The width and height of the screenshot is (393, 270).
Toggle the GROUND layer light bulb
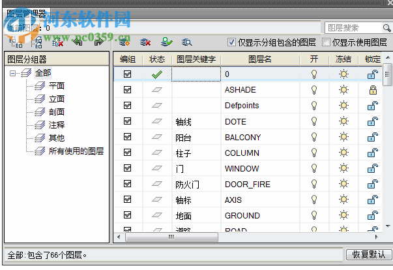[x=314, y=215]
